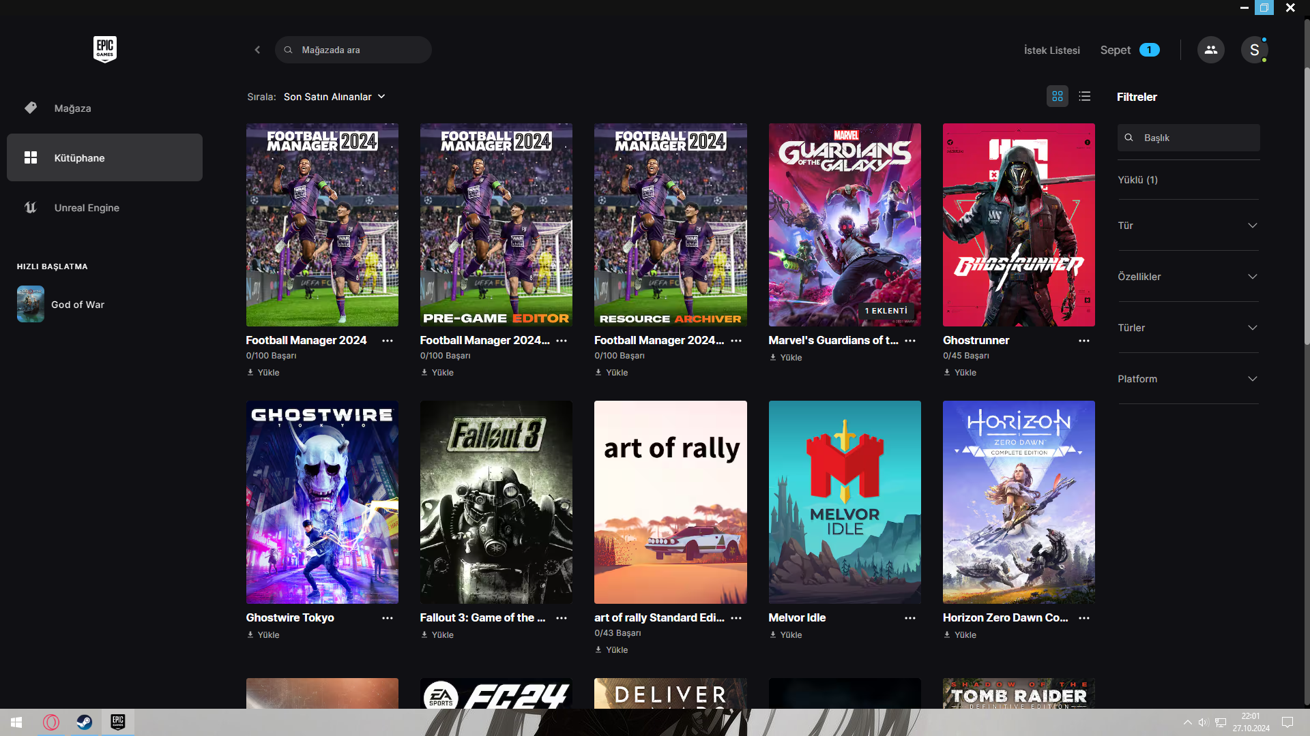The height and width of the screenshot is (736, 1310).
Task: Open Steam from the taskbar
Action: [x=85, y=722]
